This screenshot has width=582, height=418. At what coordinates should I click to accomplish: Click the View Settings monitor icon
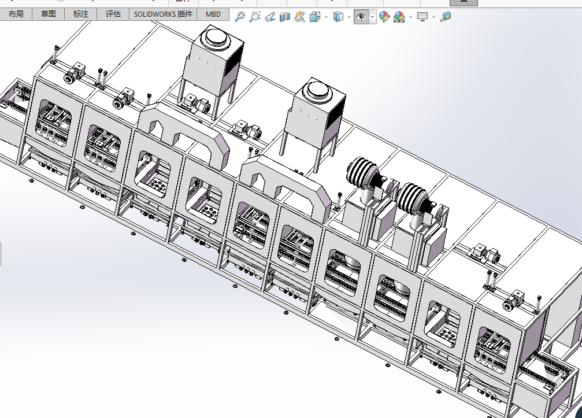click(x=423, y=17)
